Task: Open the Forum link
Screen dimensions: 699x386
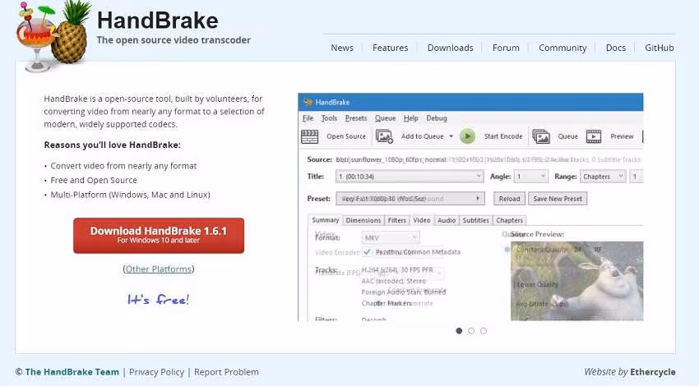Action: (x=506, y=48)
